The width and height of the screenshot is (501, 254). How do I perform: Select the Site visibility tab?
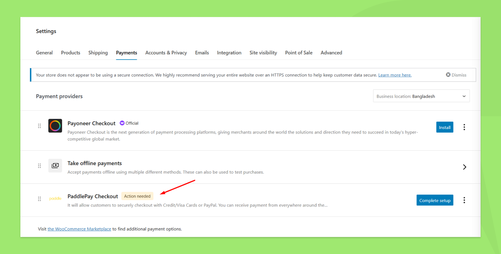[263, 53]
